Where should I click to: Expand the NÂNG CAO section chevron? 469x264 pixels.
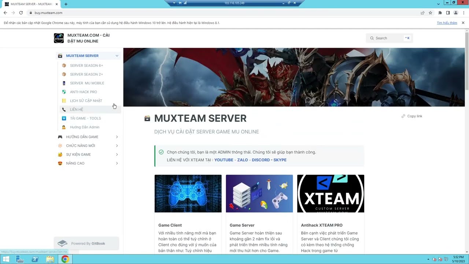tap(117, 163)
